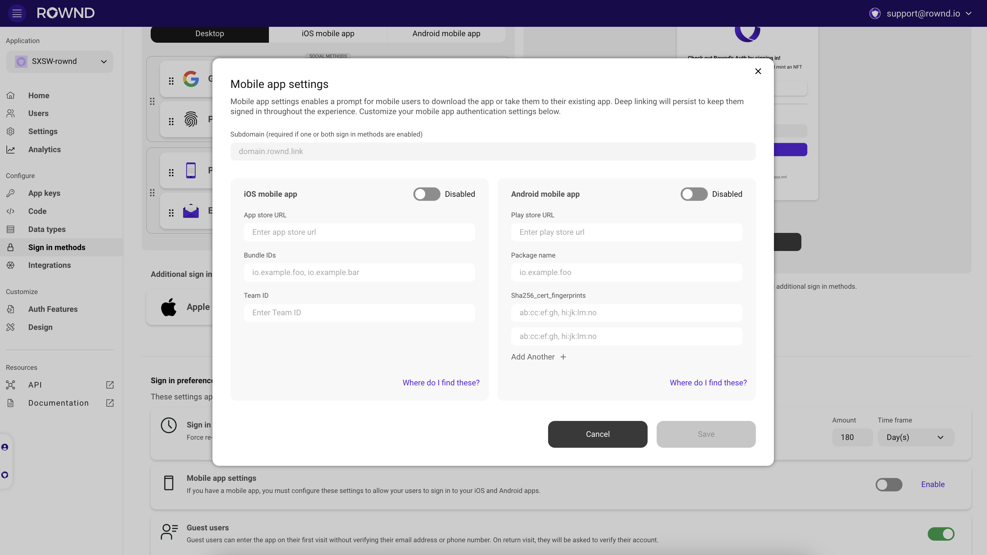Click the Analytics chart icon in sidebar
Image resolution: width=987 pixels, height=555 pixels.
tap(11, 150)
